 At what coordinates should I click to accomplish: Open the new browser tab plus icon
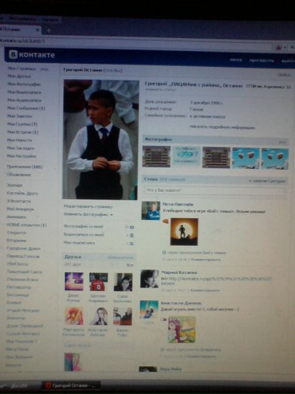click(49, 31)
